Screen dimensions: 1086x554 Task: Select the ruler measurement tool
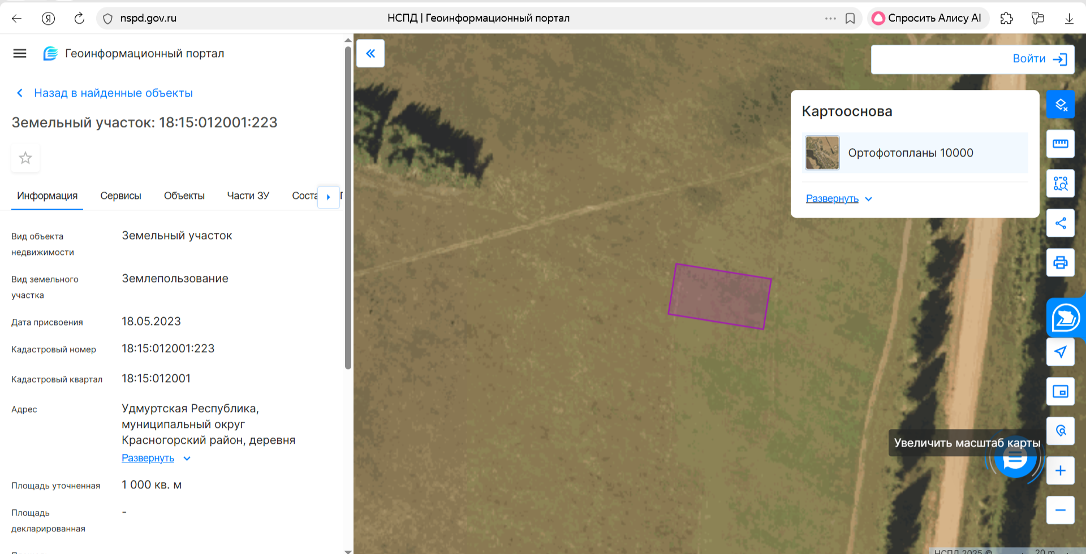[1060, 144]
